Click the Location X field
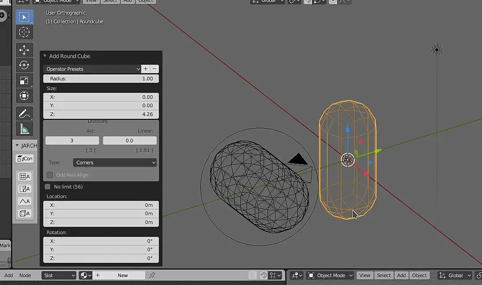The width and height of the screenshot is (482, 285). point(101,205)
